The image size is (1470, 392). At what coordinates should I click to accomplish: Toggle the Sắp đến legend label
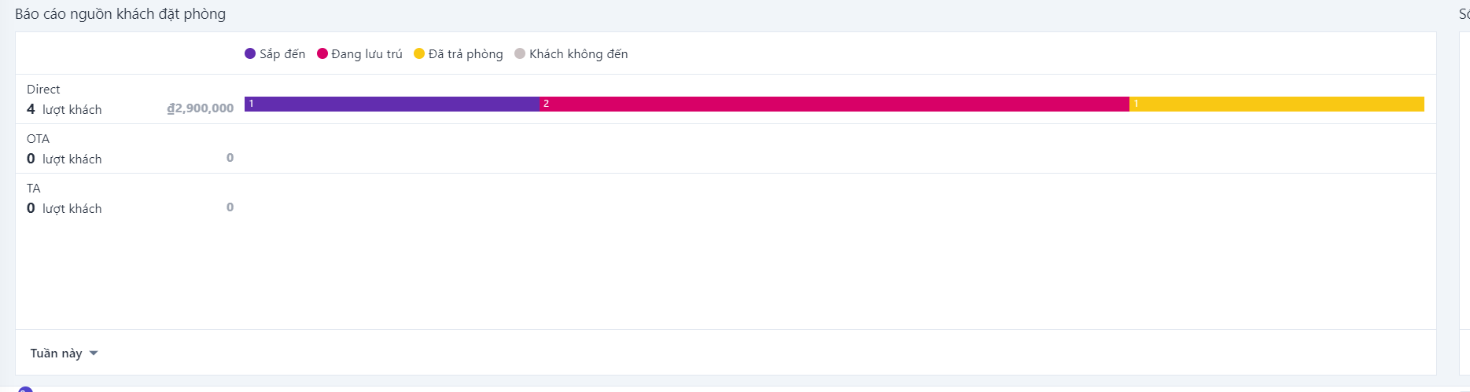(x=282, y=54)
